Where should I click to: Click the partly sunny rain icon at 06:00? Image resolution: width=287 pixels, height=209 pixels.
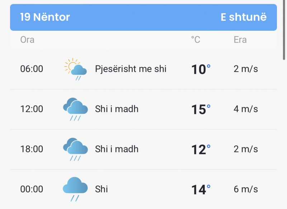click(75, 69)
